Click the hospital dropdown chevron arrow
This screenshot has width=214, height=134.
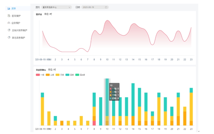(69, 7)
